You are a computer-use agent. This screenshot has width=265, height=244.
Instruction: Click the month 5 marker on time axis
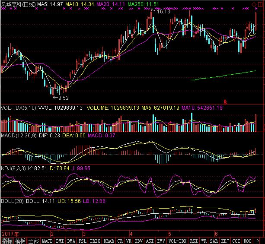tap(169, 234)
